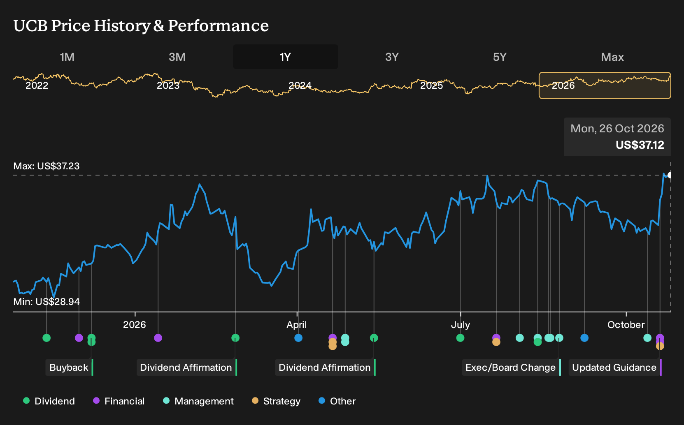The image size is (684, 425).
Task: Click 2023 on the overview chart
Action: click(168, 85)
